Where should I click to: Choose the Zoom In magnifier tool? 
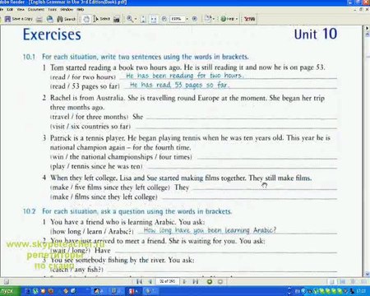(130, 19)
